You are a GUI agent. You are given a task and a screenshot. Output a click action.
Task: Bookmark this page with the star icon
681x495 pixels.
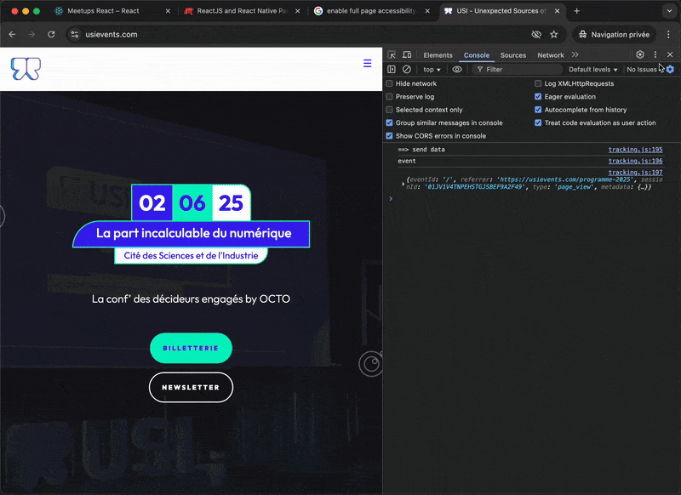pos(554,34)
